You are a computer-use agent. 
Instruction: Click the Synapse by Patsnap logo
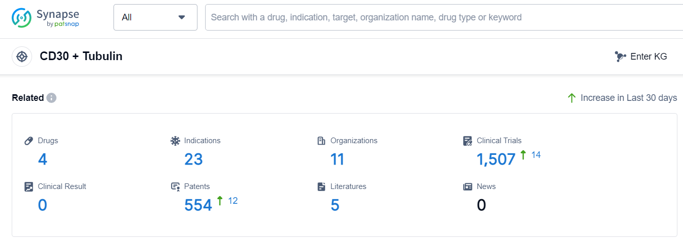click(x=45, y=17)
